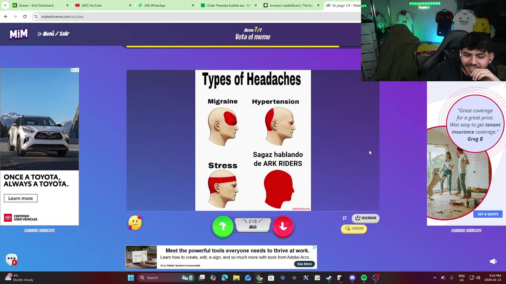Go back with browser back arrow
This screenshot has width=506, height=284.
tap(6, 17)
